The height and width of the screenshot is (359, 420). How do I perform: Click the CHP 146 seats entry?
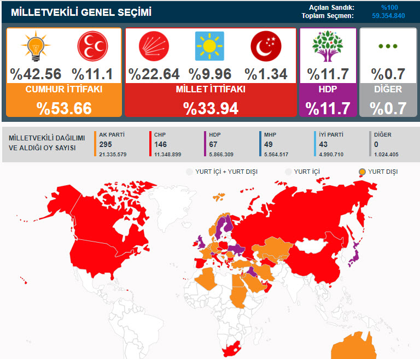166,144
